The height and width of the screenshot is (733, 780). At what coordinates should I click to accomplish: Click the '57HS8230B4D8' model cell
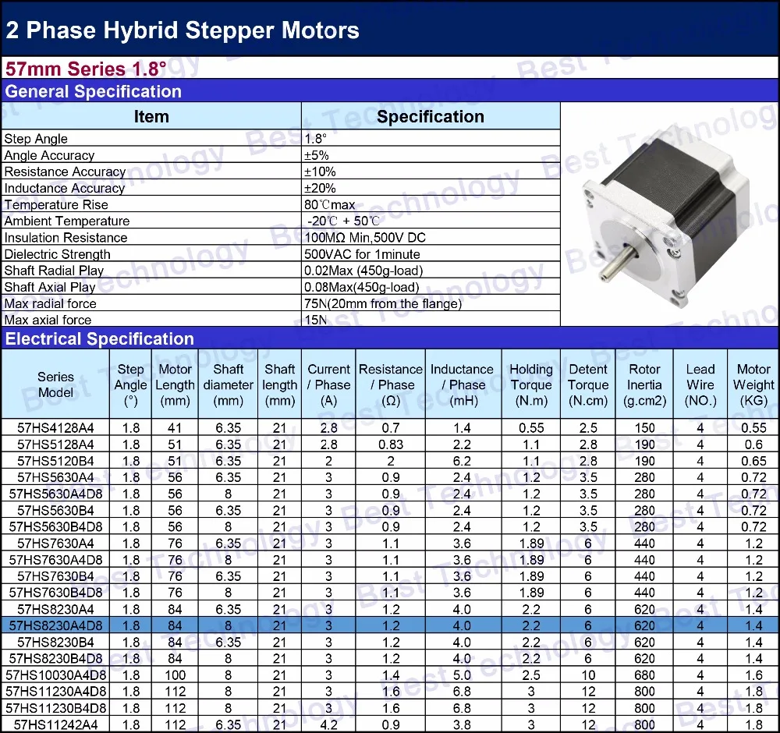pyautogui.click(x=55, y=658)
